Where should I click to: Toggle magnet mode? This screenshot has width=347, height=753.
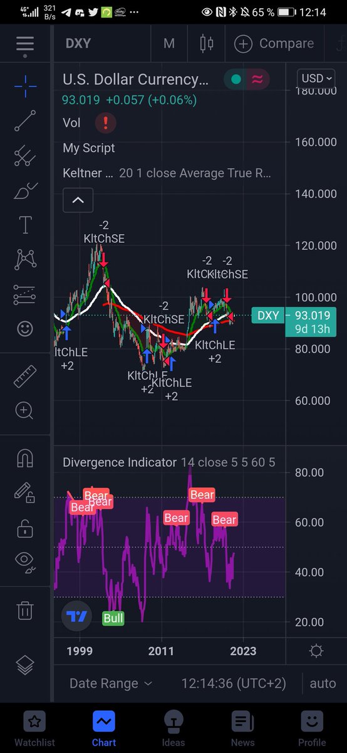click(x=25, y=459)
